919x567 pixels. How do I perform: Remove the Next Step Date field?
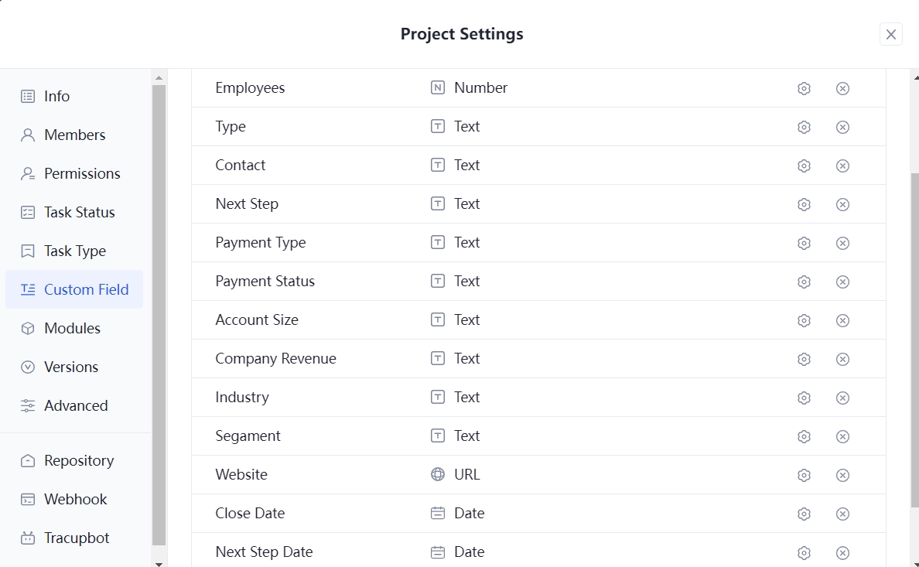(x=842, y=552)
